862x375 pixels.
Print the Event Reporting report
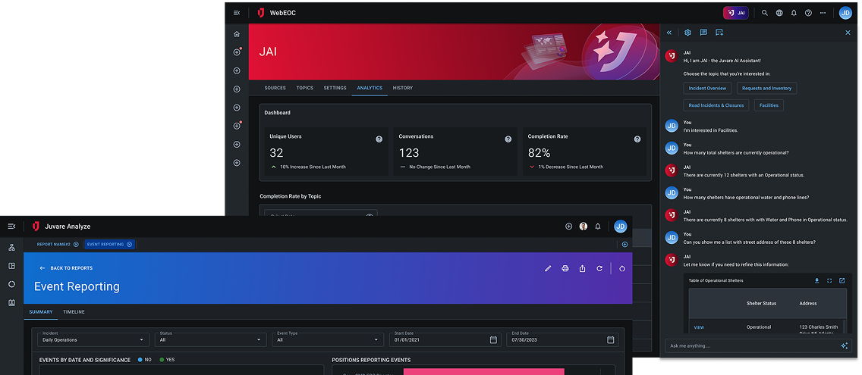565,268
